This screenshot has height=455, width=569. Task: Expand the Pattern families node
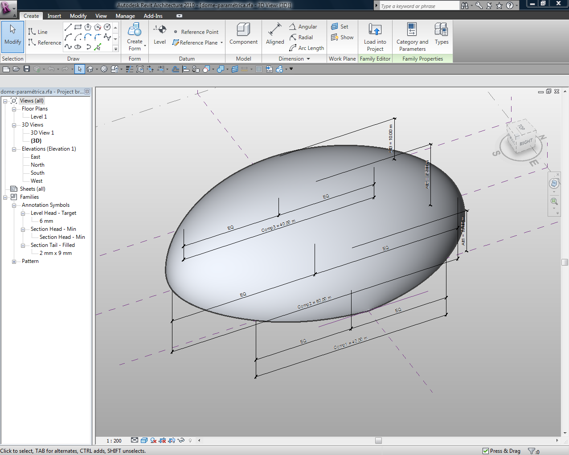[x=14, y=262]
